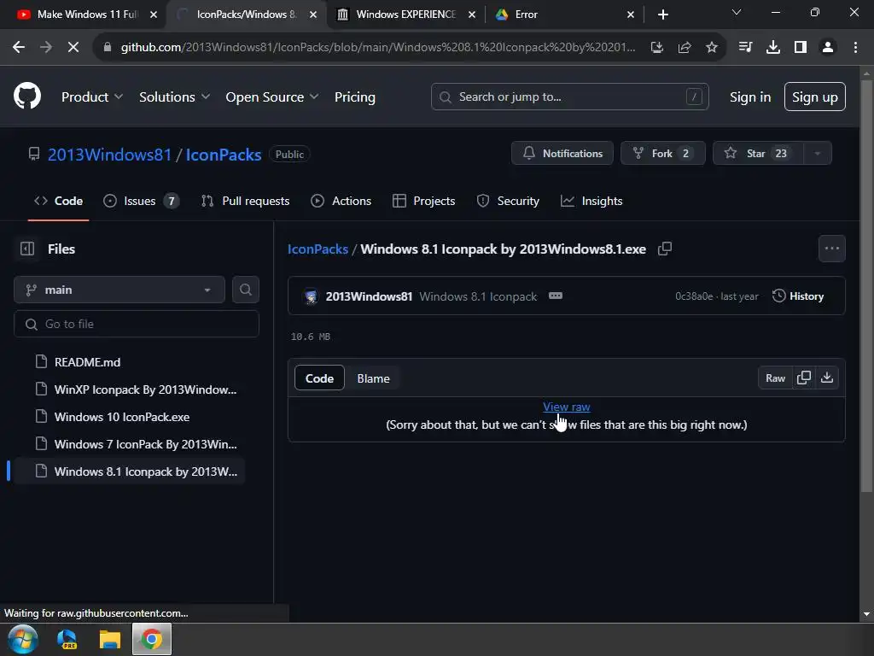Open Chrome downloads icon
This screenshot has width=874, height=656.
click(x=773, y=48)
